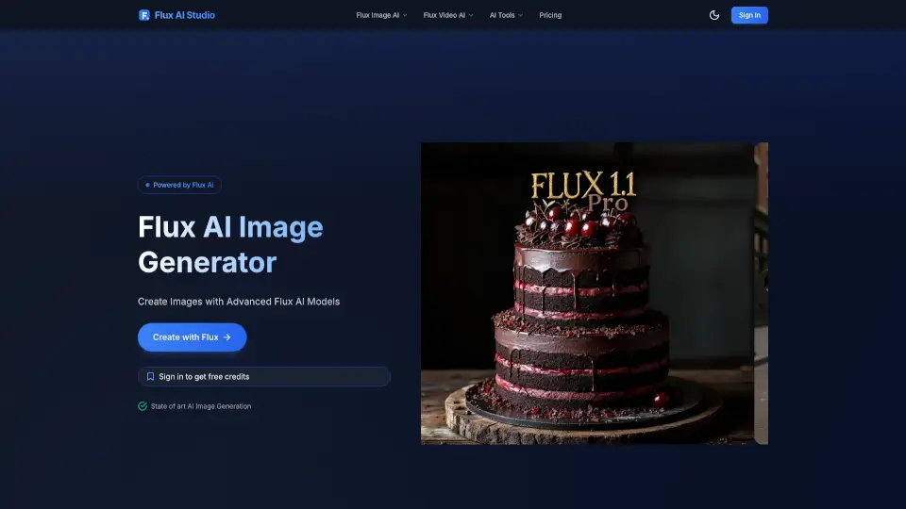Screen dimensions: 906x509
Task: Click the bookmark icon beside free credits
Action: [x=150, y=376]
